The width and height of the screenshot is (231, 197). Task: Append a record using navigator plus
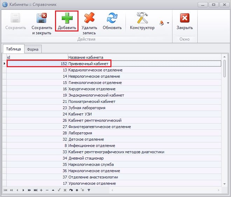tap(41, 190)
